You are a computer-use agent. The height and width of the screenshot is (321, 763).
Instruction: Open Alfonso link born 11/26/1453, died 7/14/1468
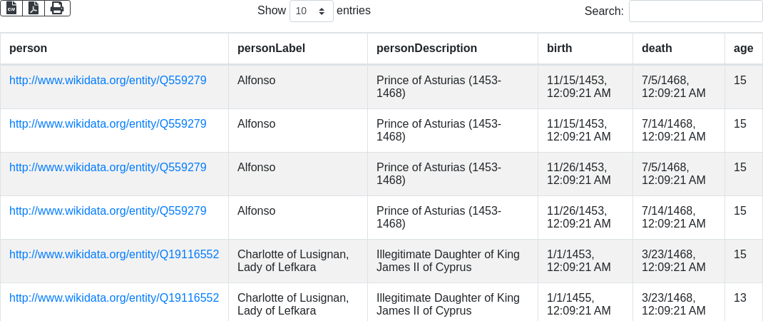point(108,211)
